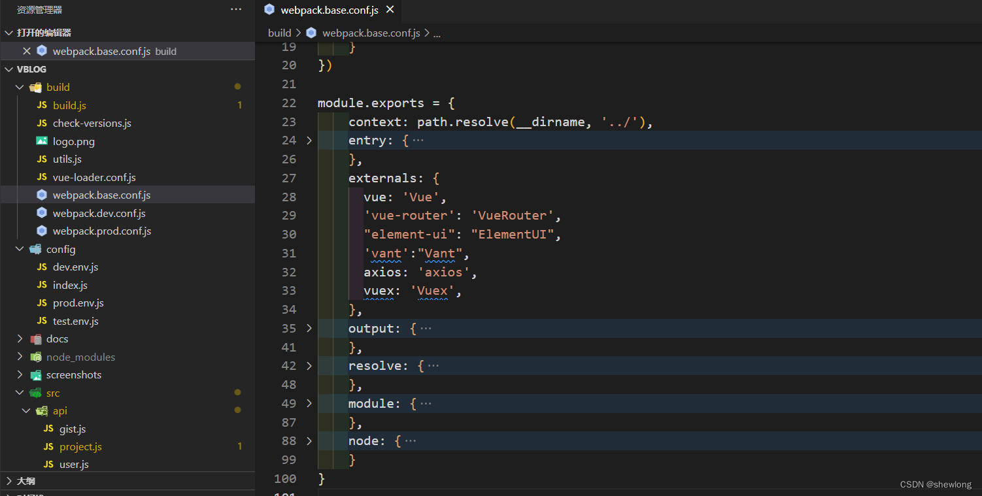Collapse the VBLOG project root
This screenshot has height=496, width=982.
pos(8,69)
